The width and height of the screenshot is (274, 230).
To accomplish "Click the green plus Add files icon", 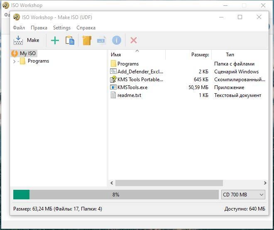I will click(x=55, y=41).
